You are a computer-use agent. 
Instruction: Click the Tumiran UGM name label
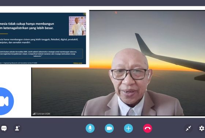[x=43, y=114]
